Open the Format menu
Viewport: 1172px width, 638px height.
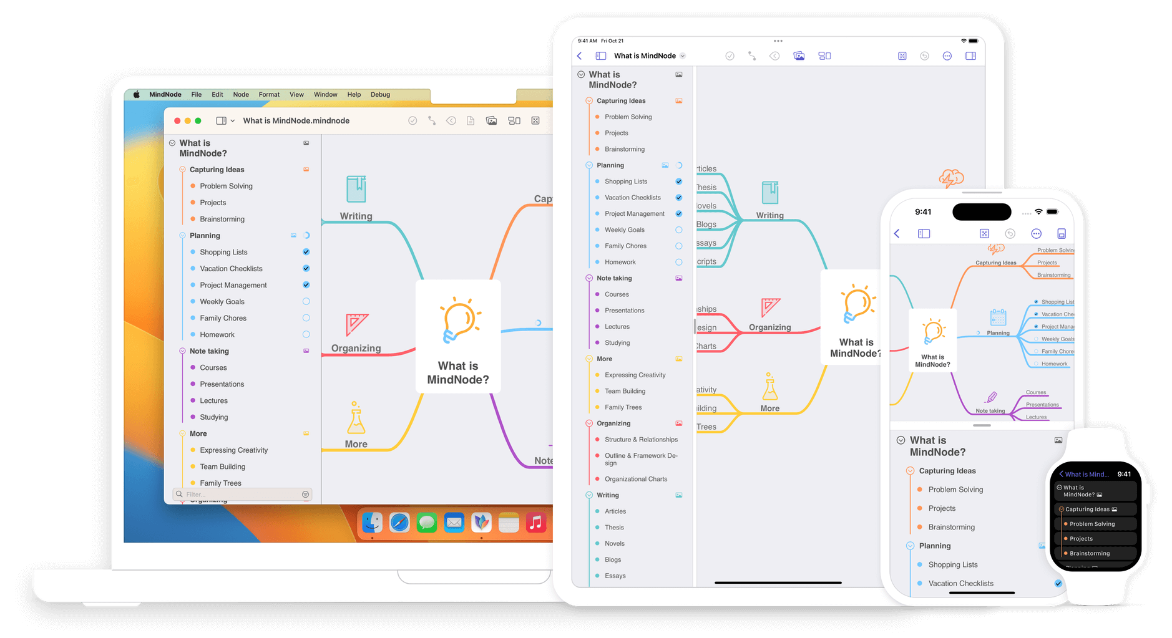269,95
